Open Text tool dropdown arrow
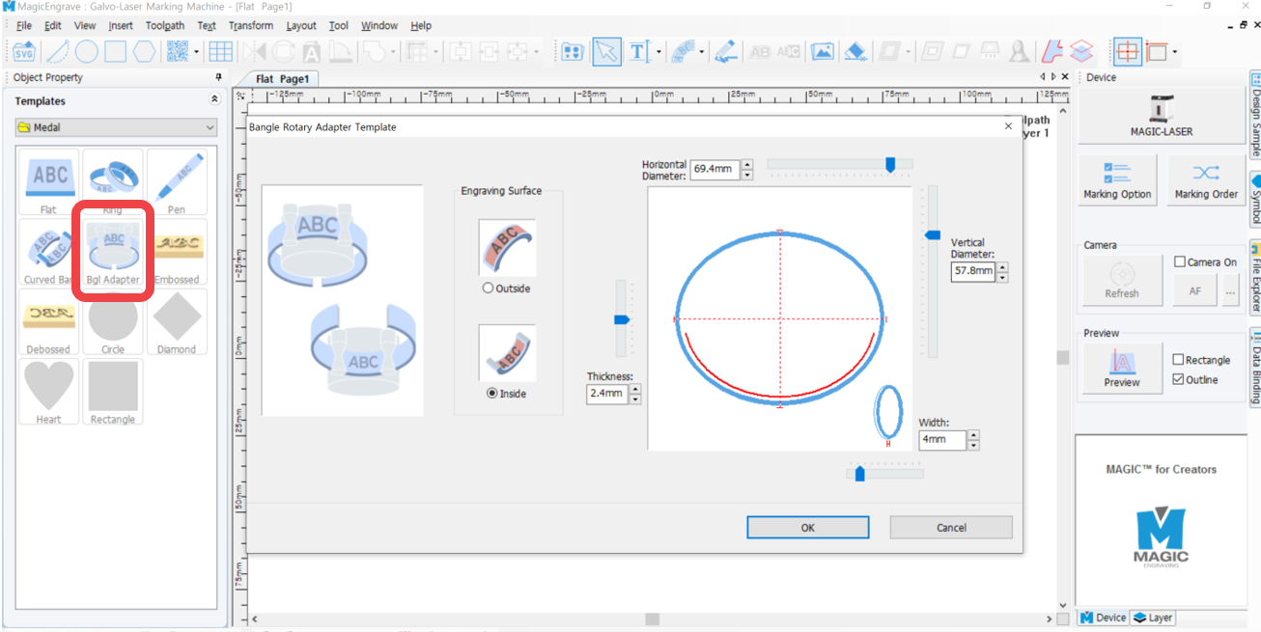The image size is (1261, 632). click(659, 52)
